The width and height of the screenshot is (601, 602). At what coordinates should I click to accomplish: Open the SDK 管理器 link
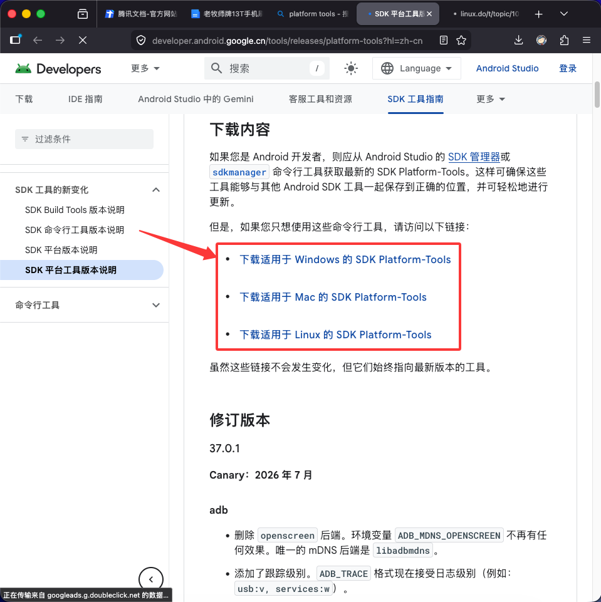(474, 157)
